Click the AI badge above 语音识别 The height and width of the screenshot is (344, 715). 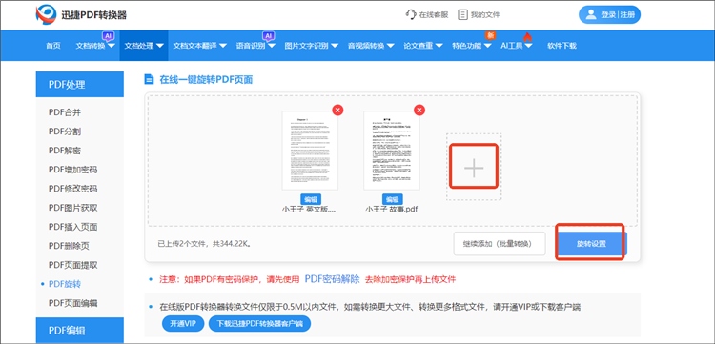click(269, 36)
